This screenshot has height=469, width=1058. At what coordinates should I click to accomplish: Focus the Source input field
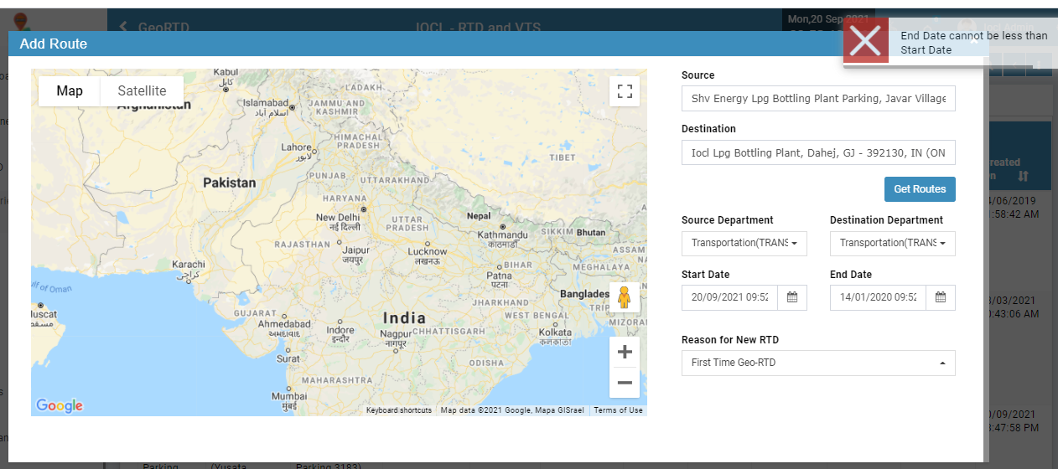818,98
